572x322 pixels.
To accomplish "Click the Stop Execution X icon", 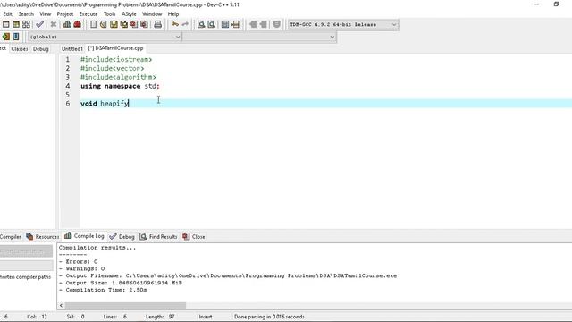I will point(54,24).
